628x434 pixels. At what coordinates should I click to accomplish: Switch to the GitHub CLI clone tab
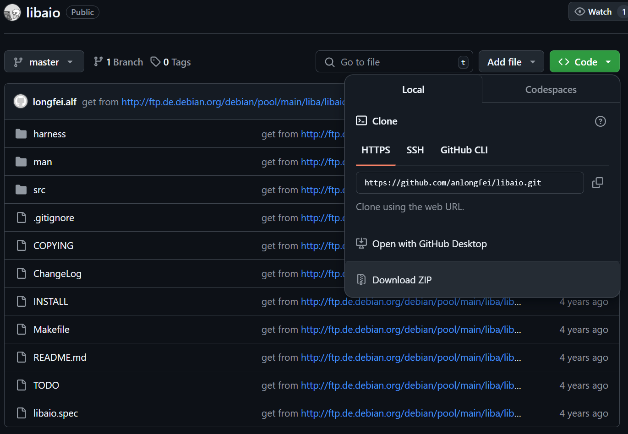click(464, 150)
